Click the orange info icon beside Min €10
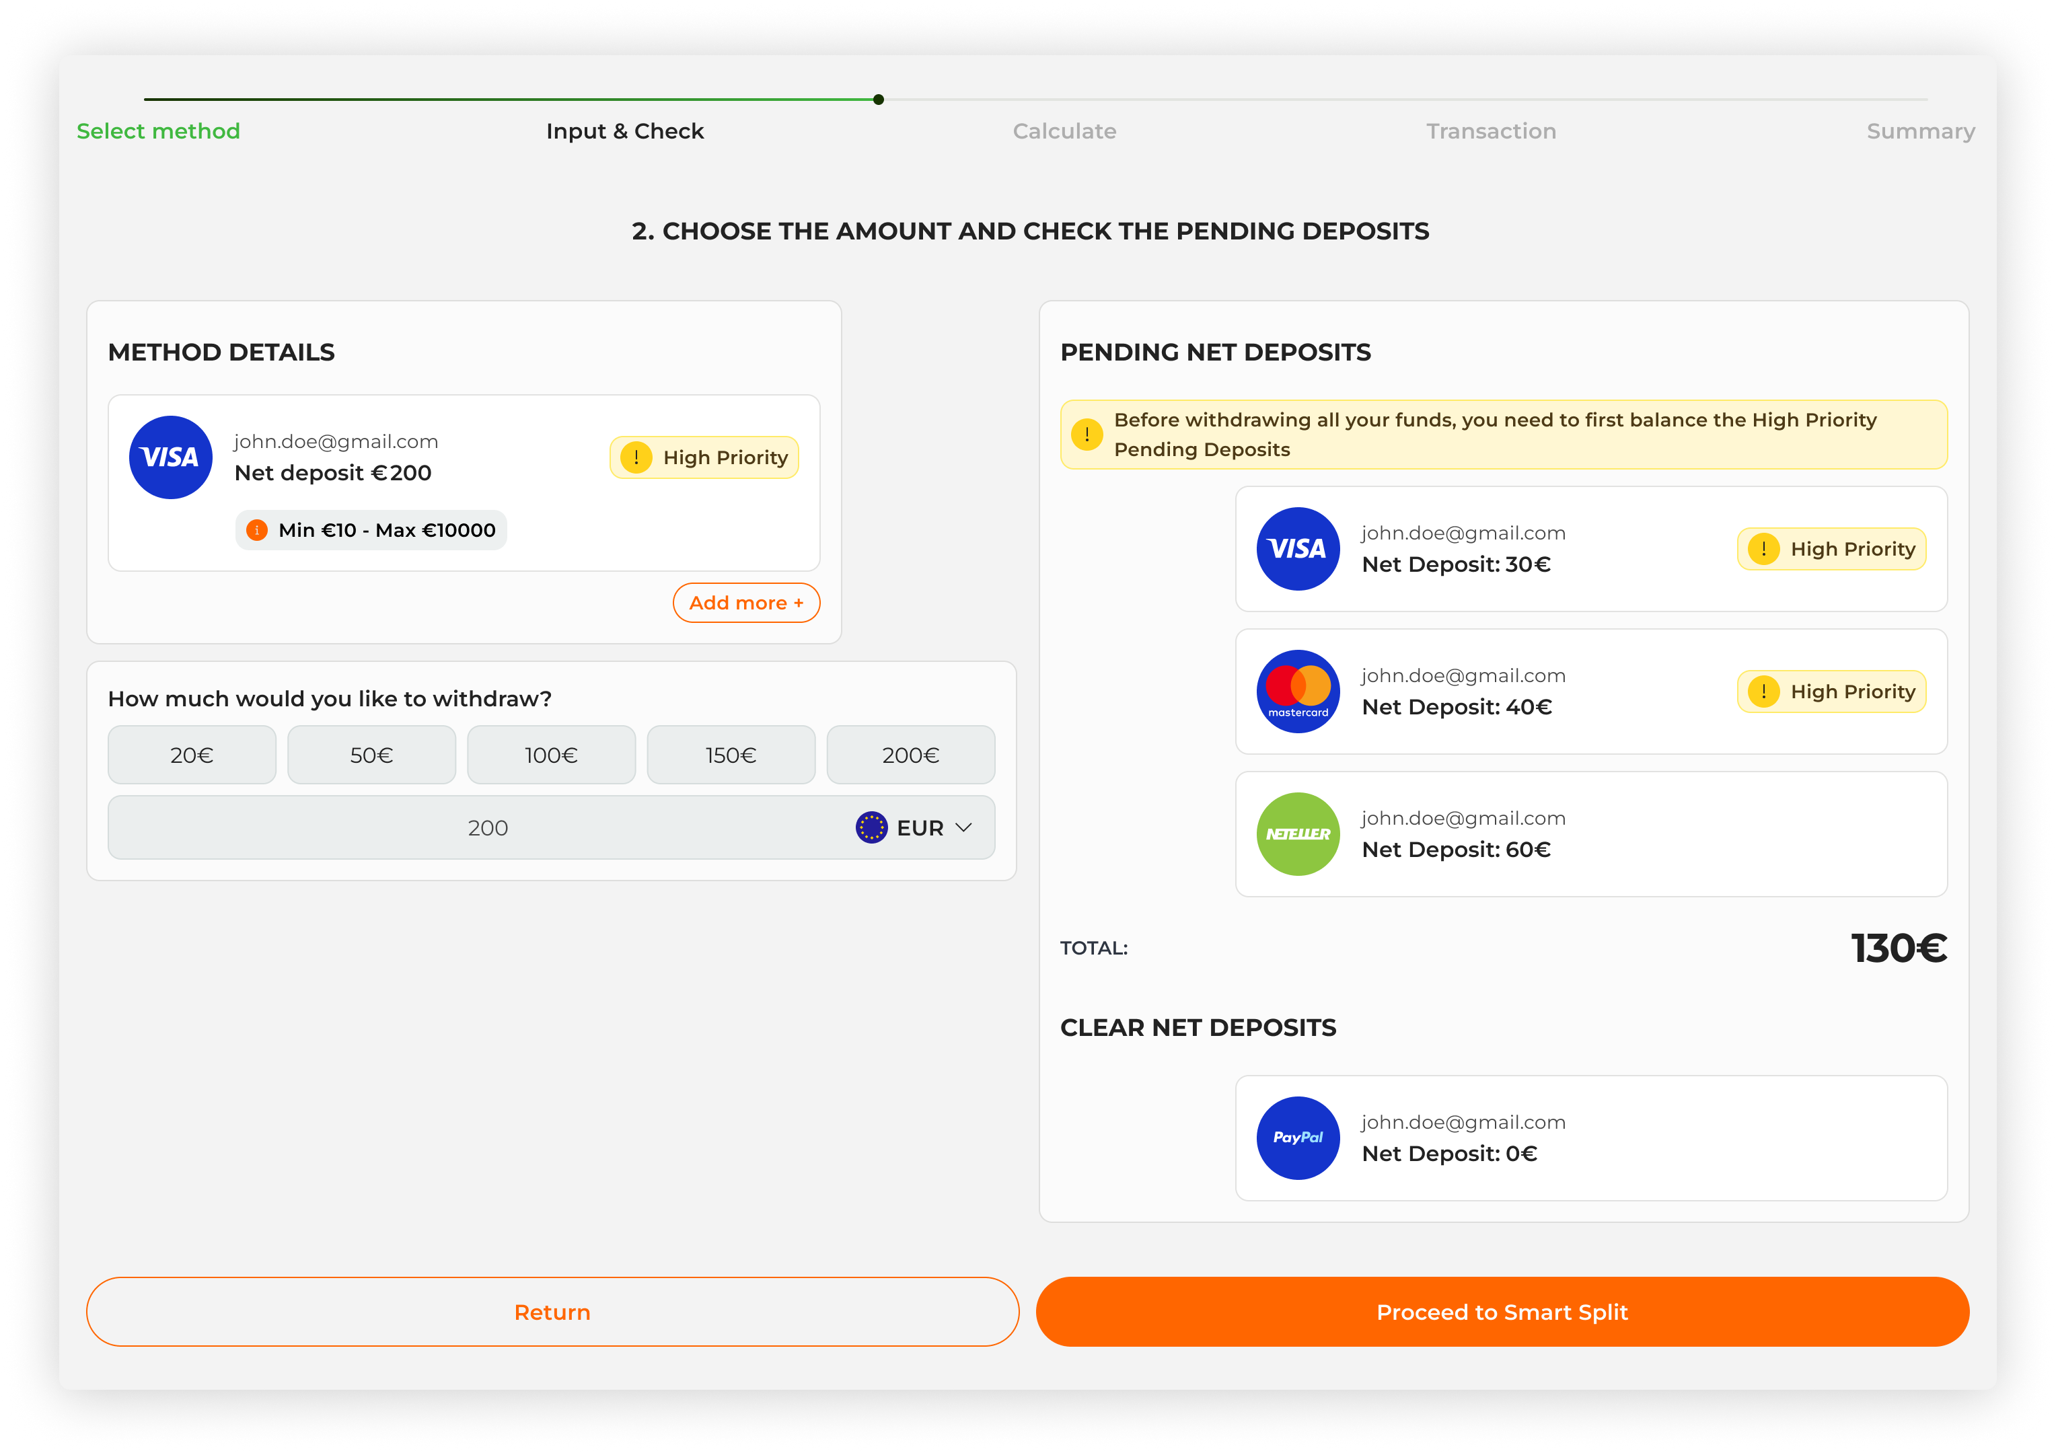This screenshot has height=1453, width=2056. pyautogui.click(x=257, y=530)
